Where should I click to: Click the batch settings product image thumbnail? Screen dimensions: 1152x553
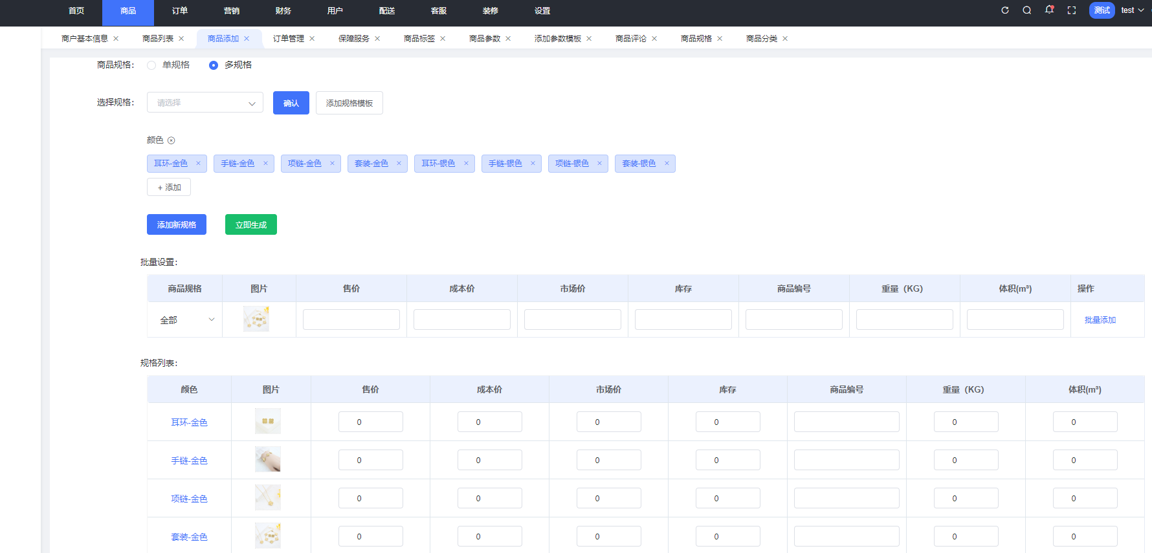(x=256, y=320)
